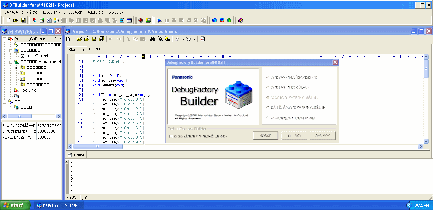Click the red record circle toolbar icon

click(x=141, y=20)
